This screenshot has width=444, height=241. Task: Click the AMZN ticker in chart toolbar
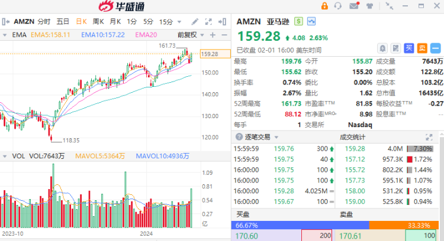pos(24,21)
